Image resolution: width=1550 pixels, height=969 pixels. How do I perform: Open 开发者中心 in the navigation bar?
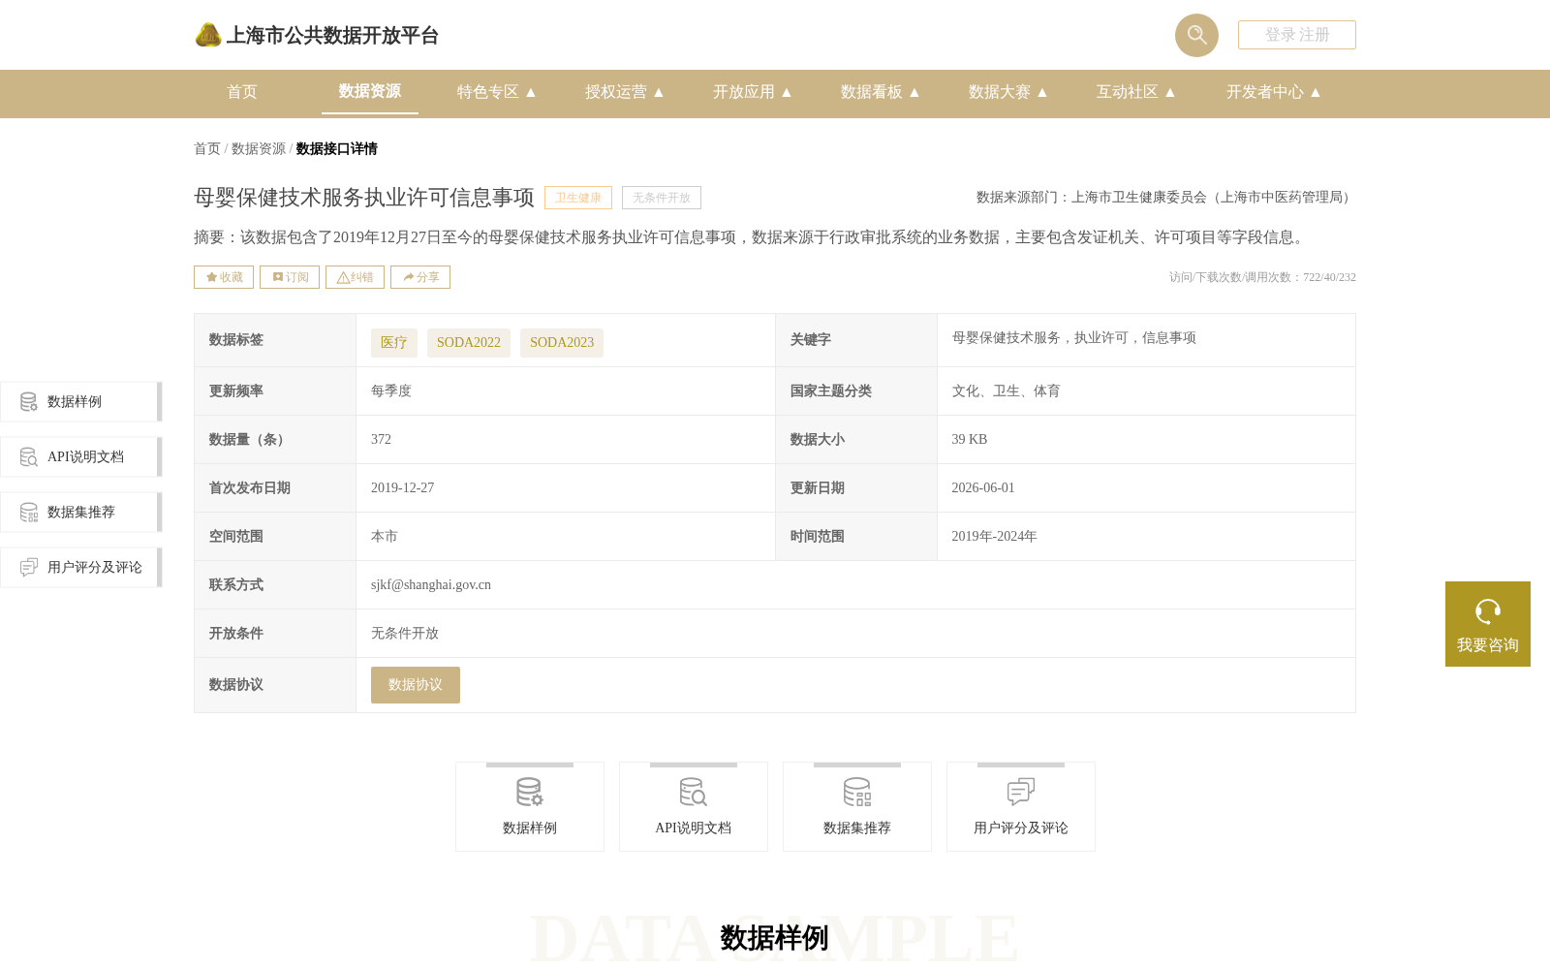[1265, 92]
